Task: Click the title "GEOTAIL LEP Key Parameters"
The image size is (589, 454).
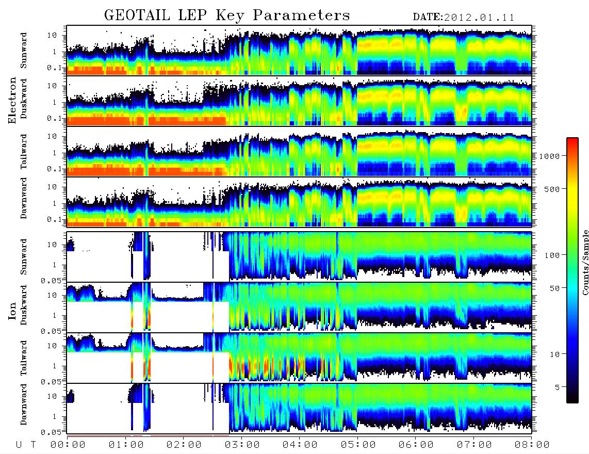Action: [x=227, y=15]
